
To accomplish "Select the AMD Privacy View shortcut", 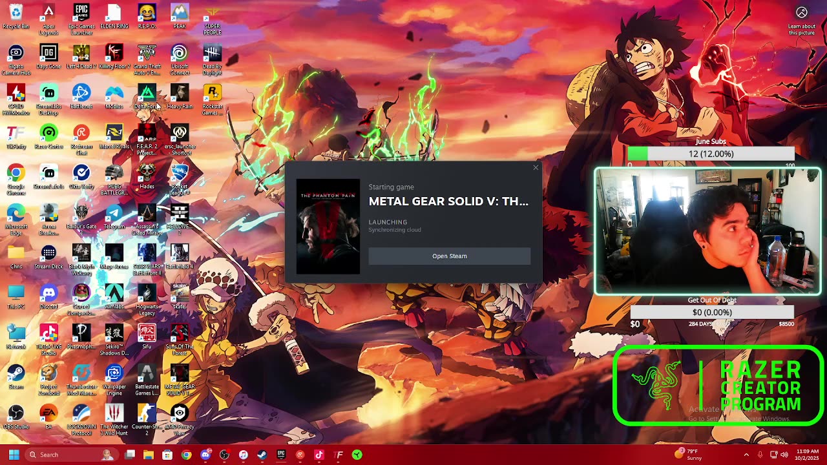I will point(179,420).
